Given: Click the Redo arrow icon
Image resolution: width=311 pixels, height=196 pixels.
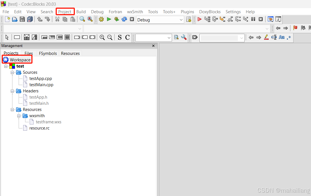Looking at the screenshot, I should (47, 19).
